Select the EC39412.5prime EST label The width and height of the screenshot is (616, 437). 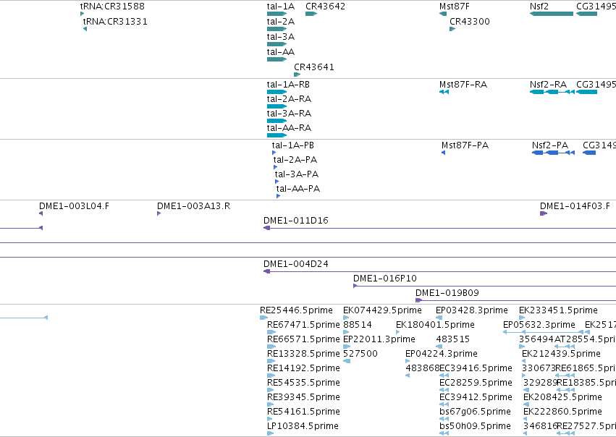coord(476,397)
